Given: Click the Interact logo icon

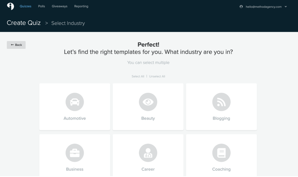Looking at the screenshot, I should [10, 6].
